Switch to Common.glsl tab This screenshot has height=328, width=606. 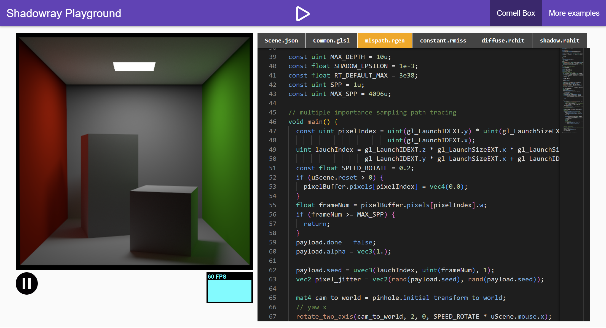click(331, 41)
